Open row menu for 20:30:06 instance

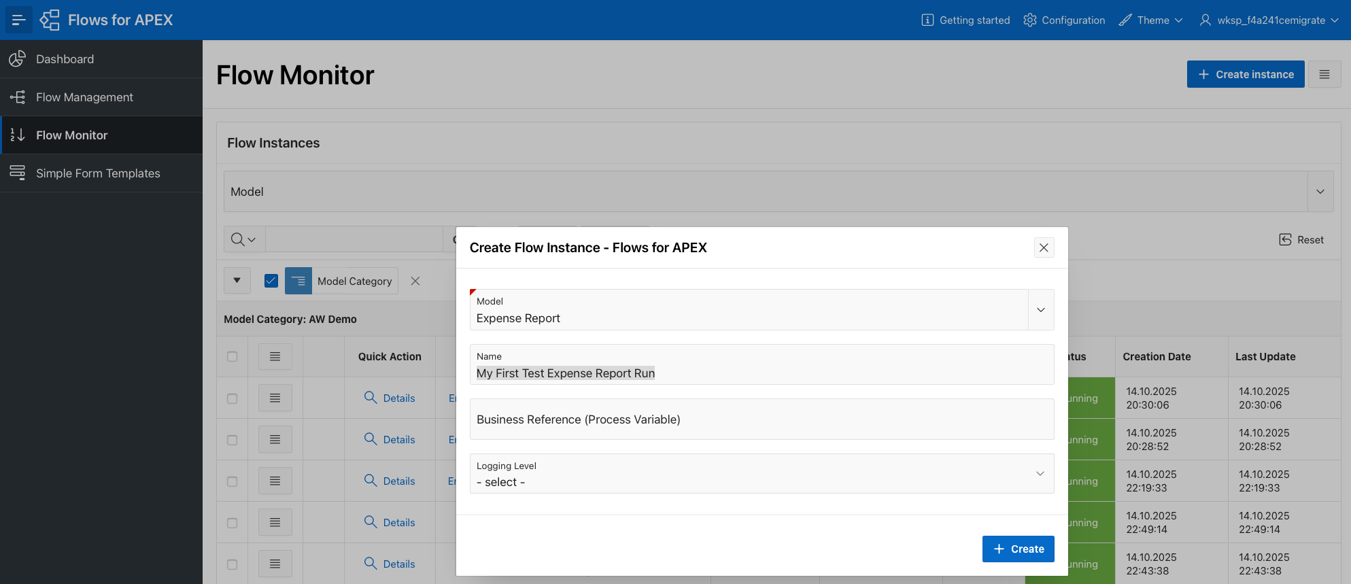click(275, 398)
